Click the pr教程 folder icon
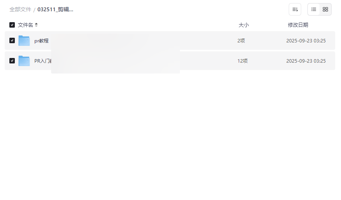The height and width of the screenshot is (200, 341). pos(24,40)
